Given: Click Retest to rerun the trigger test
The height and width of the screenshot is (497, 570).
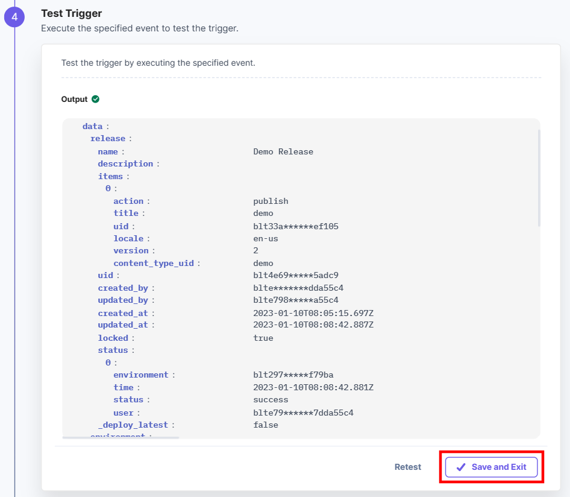Looking at the screenshot, I should (408, 467).
